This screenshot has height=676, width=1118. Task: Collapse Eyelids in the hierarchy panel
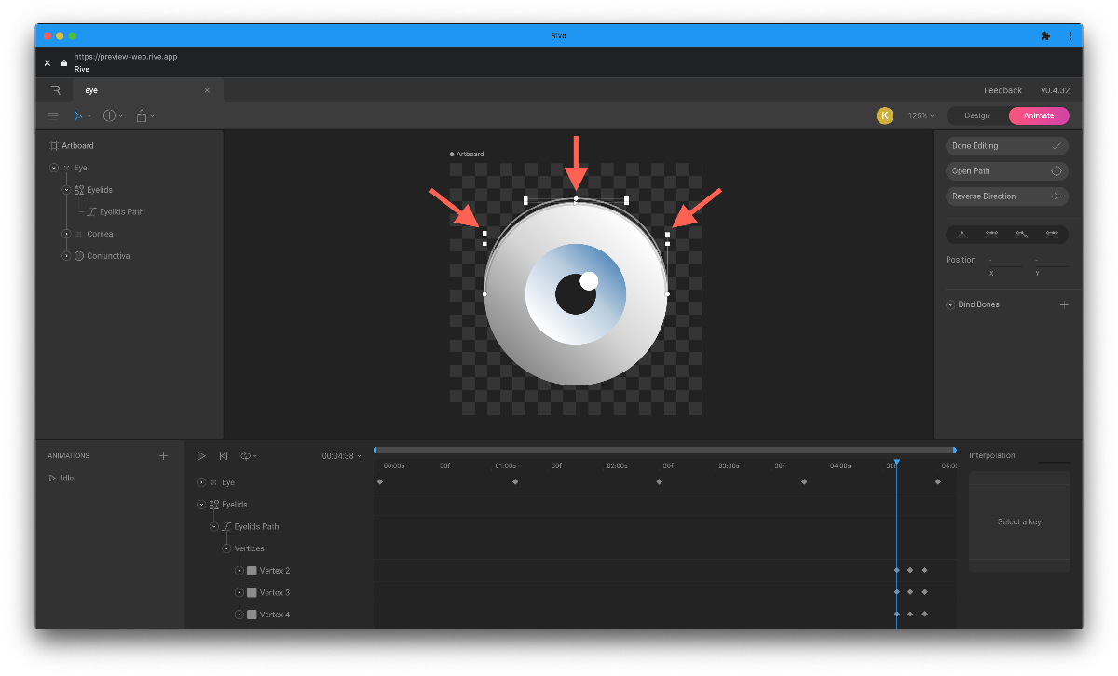pyautogui.click(x=66, y=190)
